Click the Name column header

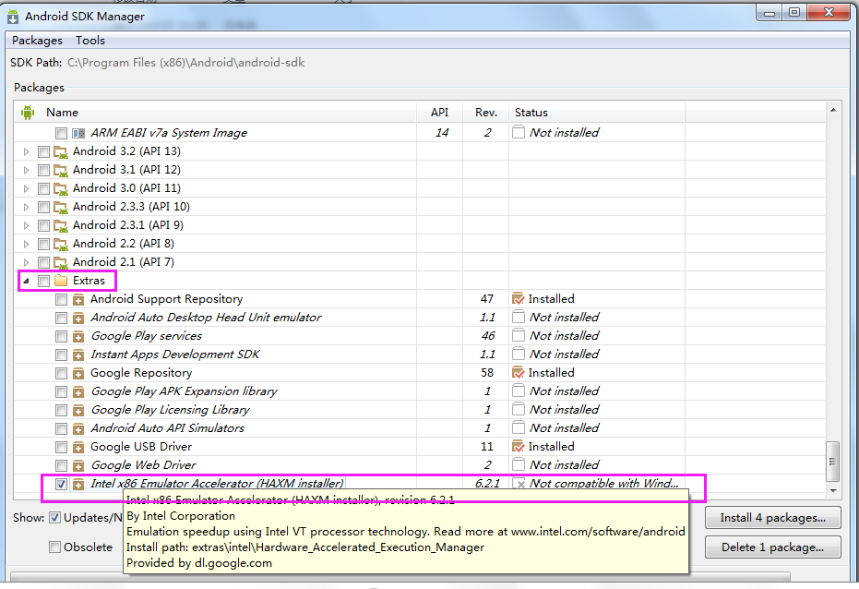pyautogui.click(x=215, y=113)
